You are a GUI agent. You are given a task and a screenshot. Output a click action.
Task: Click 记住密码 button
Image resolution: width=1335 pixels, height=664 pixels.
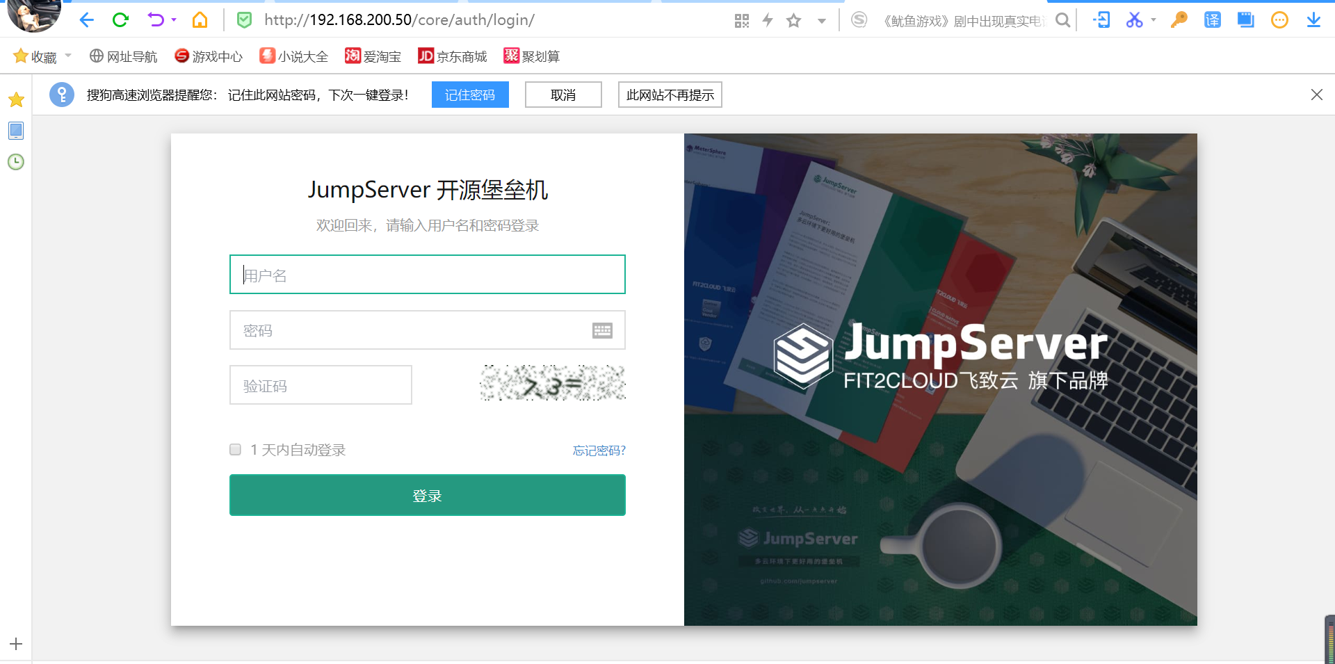[x=470, y=95]
